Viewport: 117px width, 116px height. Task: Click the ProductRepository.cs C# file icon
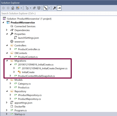15,99
